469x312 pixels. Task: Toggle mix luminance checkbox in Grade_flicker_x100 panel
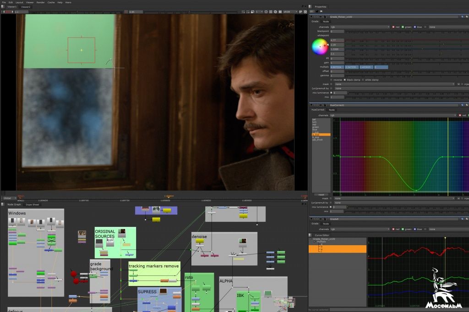(x=331, y=93)
